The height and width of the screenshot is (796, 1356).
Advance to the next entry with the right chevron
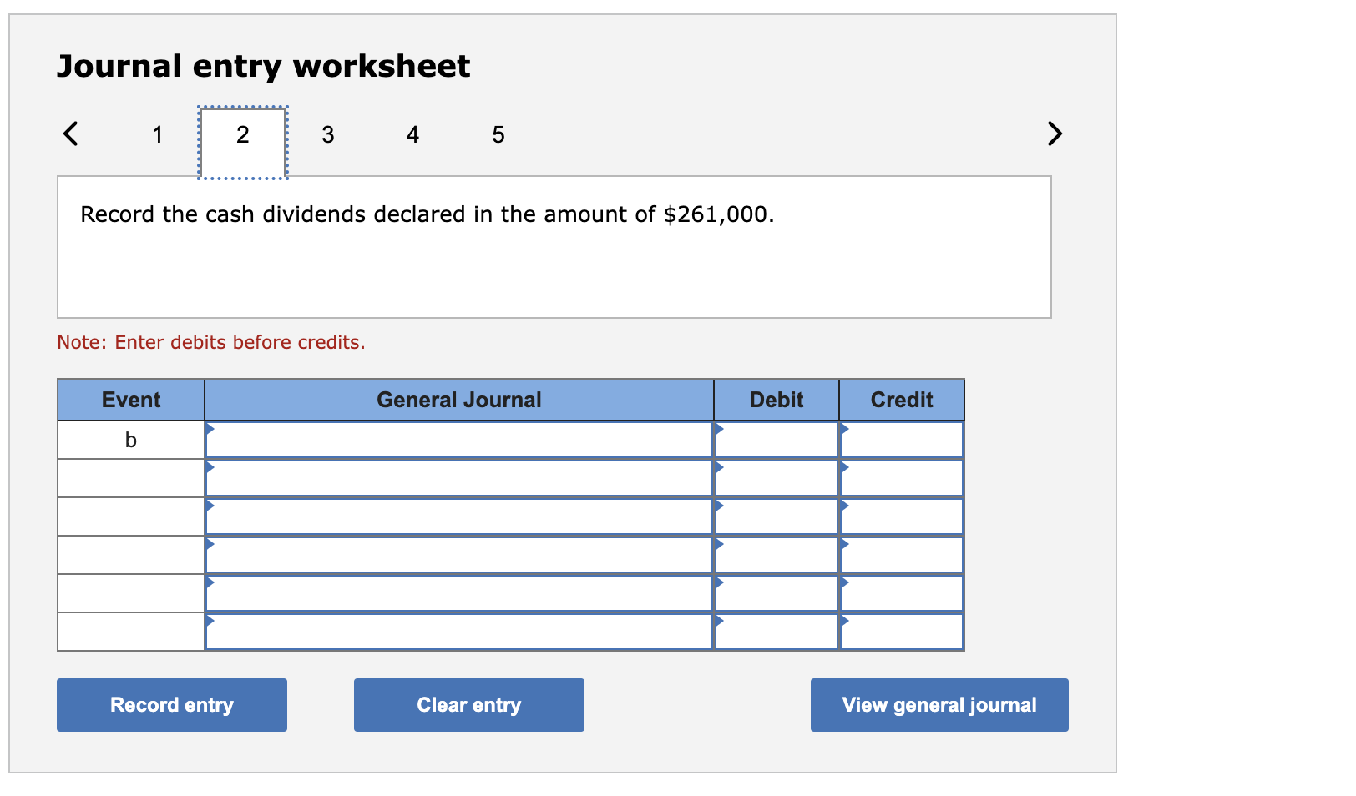pos(1055,134)
